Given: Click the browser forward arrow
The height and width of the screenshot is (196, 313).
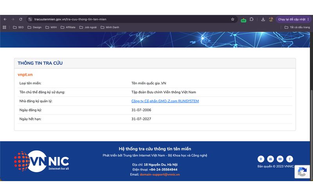Looking at the screenshot, I should (13, 19).
